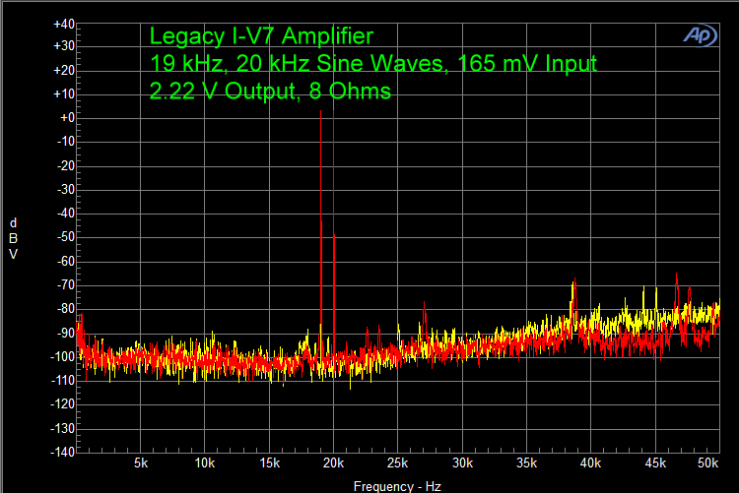Click the -100 dBV axis label
The image size is (739, 493).
tap(61, 356)
